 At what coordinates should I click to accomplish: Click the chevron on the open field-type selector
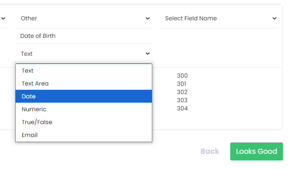148,53
